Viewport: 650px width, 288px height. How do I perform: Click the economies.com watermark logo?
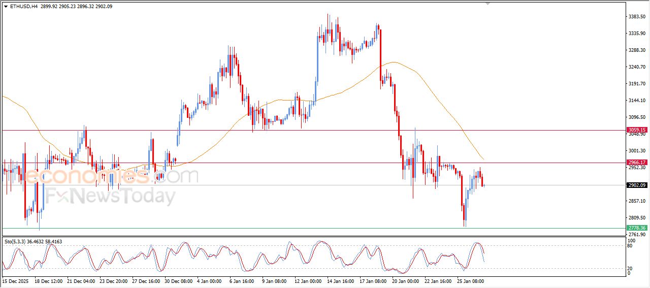111,176
